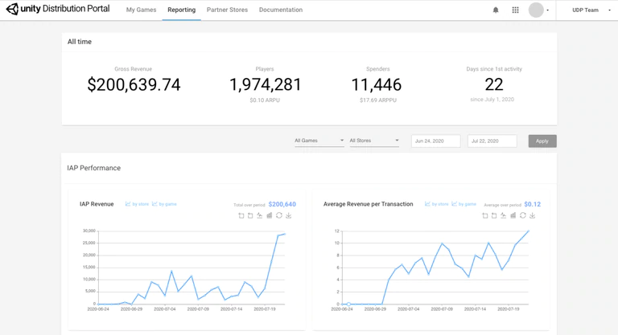View IAP Revenue by game
Viewport: 618px width, 335px height.
pyautogui.click(x=164, y=204)
